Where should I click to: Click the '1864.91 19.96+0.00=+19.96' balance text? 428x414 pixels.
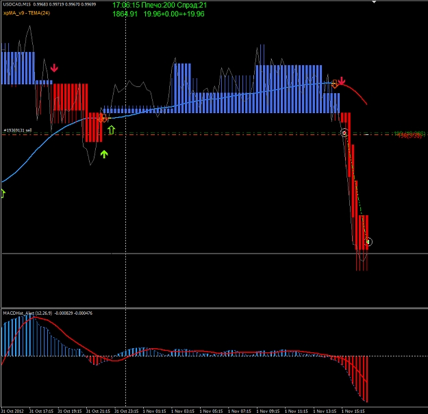coord(158,14)
